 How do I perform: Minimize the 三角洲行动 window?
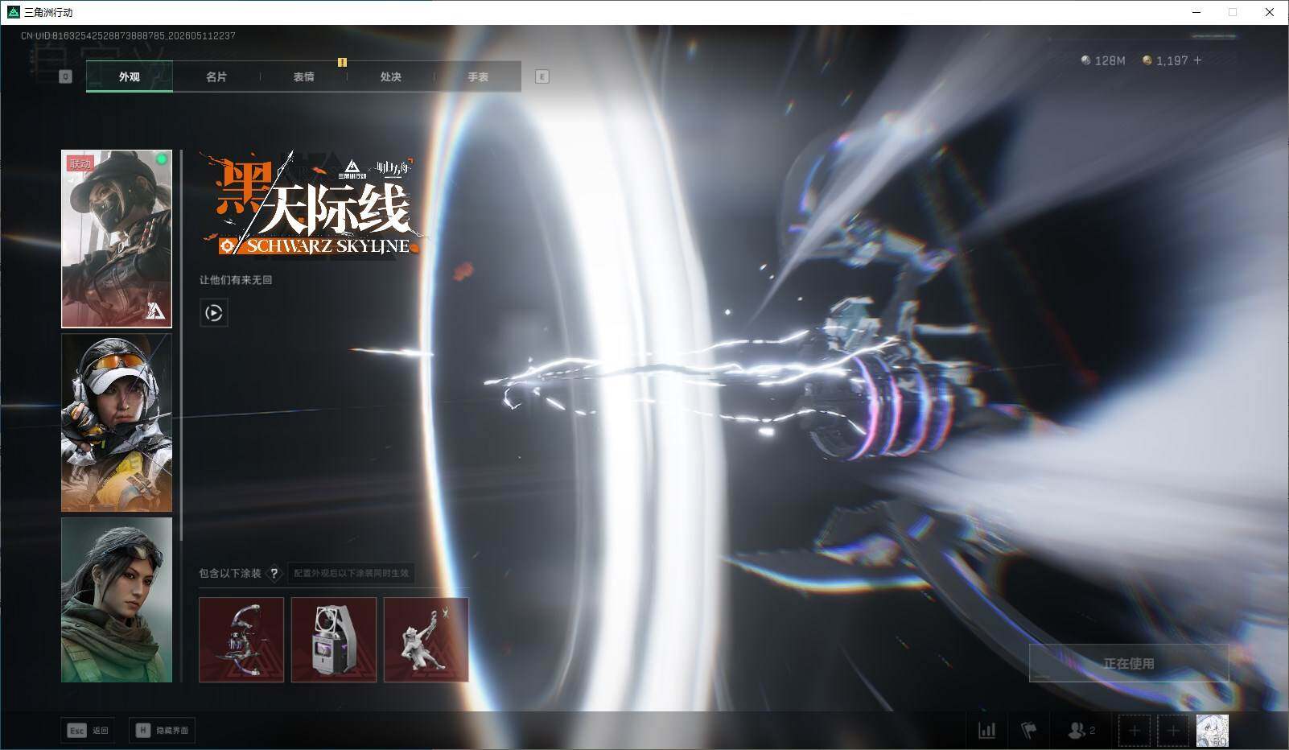[x=1196, y=12]
